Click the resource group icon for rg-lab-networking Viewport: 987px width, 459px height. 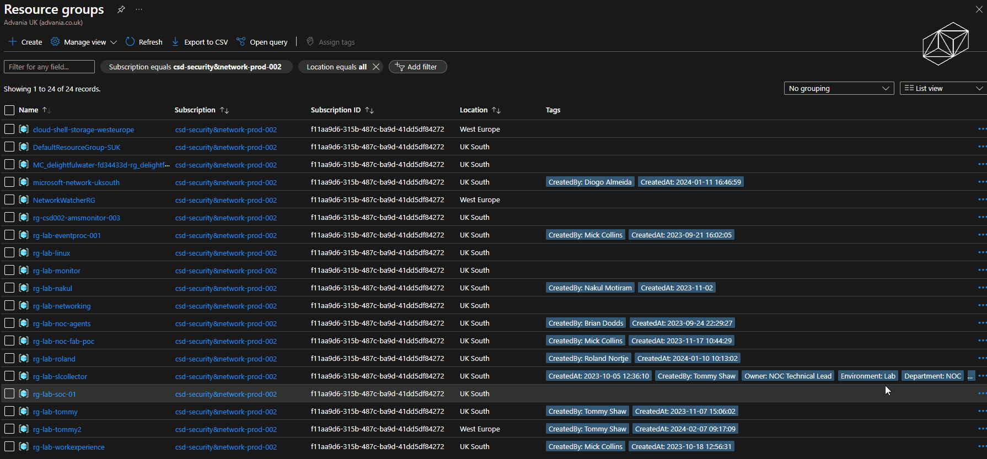pyautogui.click(x=24, y=305)
